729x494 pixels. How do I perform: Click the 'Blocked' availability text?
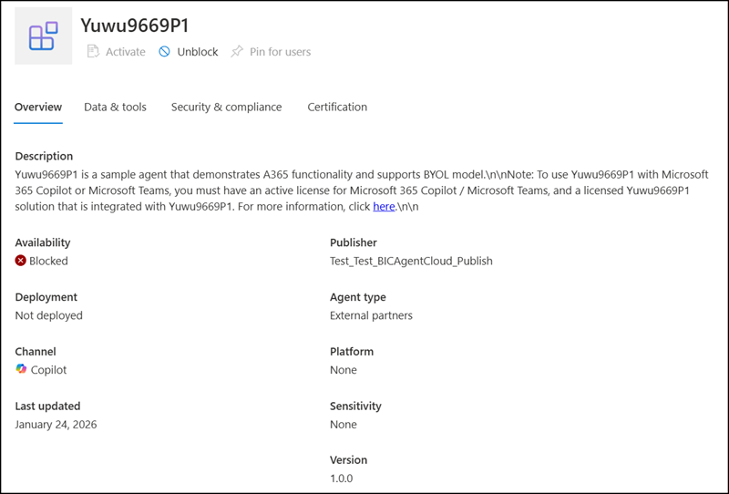48,261
